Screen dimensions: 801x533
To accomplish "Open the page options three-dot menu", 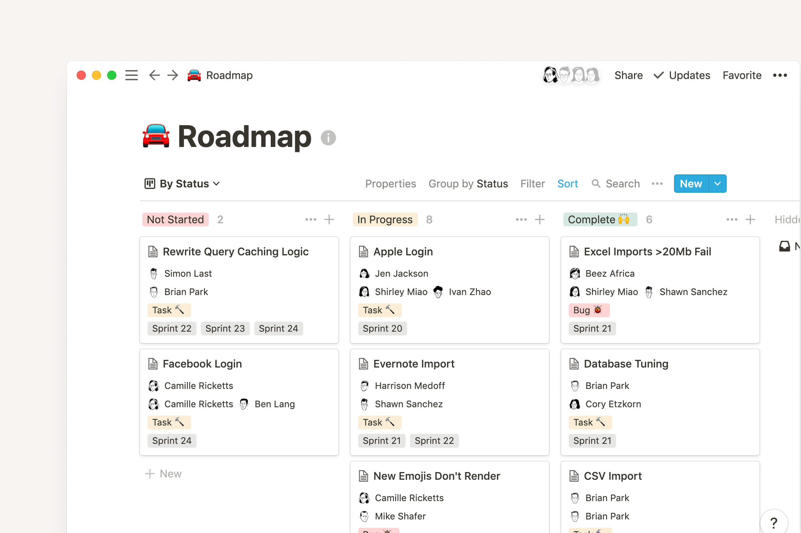I will [x=780, y=75].
